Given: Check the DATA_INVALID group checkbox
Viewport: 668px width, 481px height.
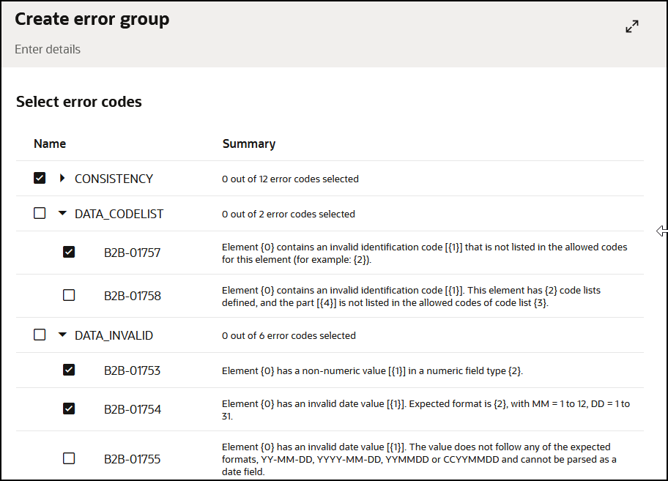Looking at the screenshot, I should pos(40,335).
